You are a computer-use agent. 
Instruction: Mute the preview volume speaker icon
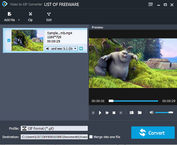[x=152, y=112]
